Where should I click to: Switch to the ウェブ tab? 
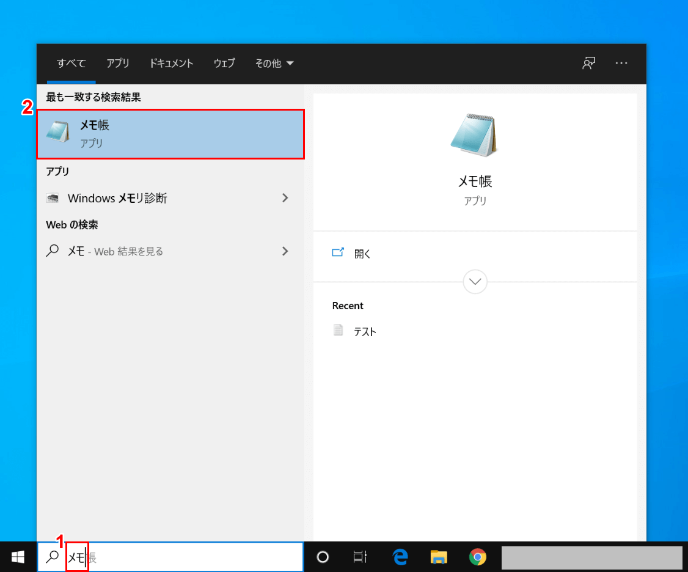(224, 63)
